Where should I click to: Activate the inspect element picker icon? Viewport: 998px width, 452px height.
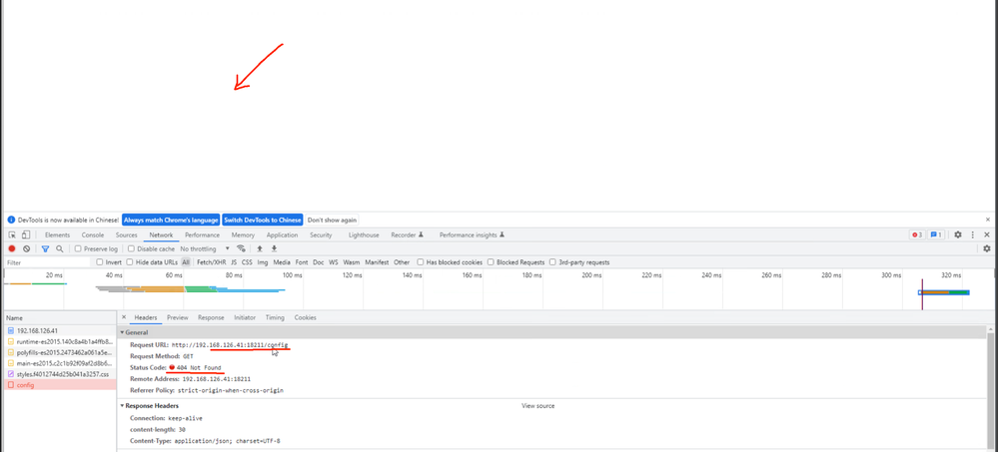11,234
